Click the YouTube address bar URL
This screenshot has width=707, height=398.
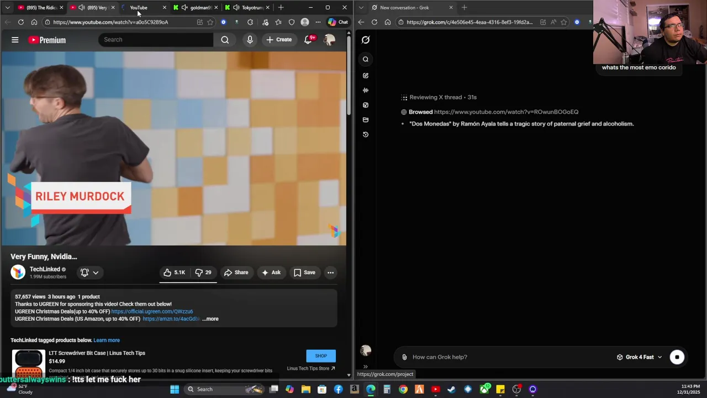(x=110, y=22)
